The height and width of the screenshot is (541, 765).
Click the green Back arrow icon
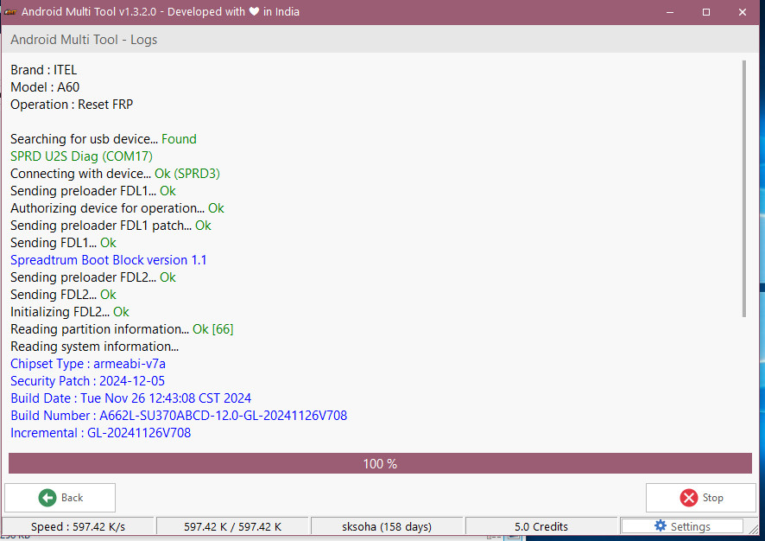pos(47,498)
